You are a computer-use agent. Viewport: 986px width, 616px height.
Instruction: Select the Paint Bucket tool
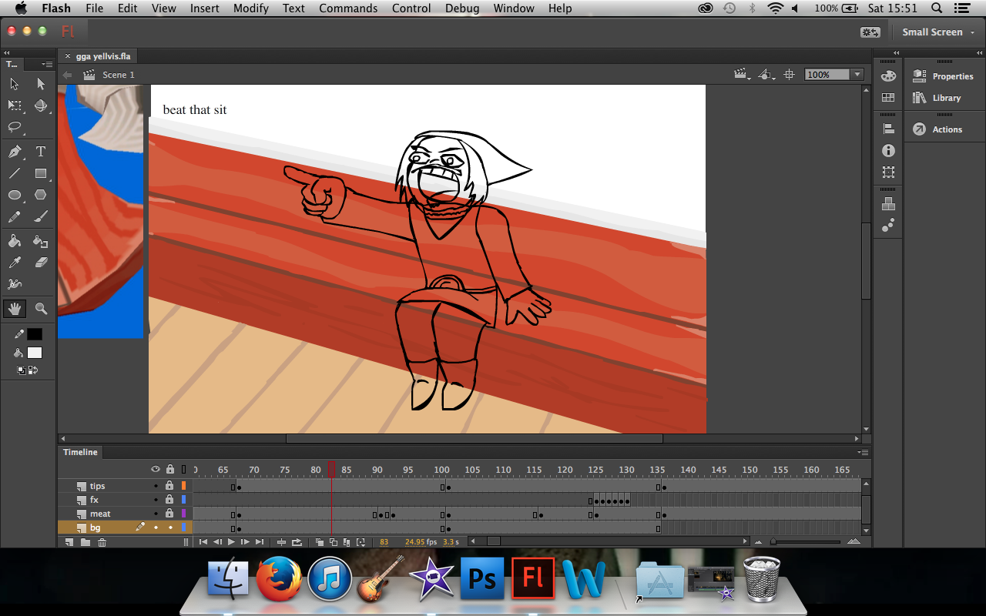click(15, 241)
